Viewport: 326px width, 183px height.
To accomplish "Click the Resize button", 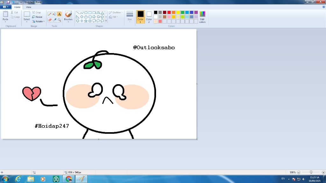I will [37, 17].
